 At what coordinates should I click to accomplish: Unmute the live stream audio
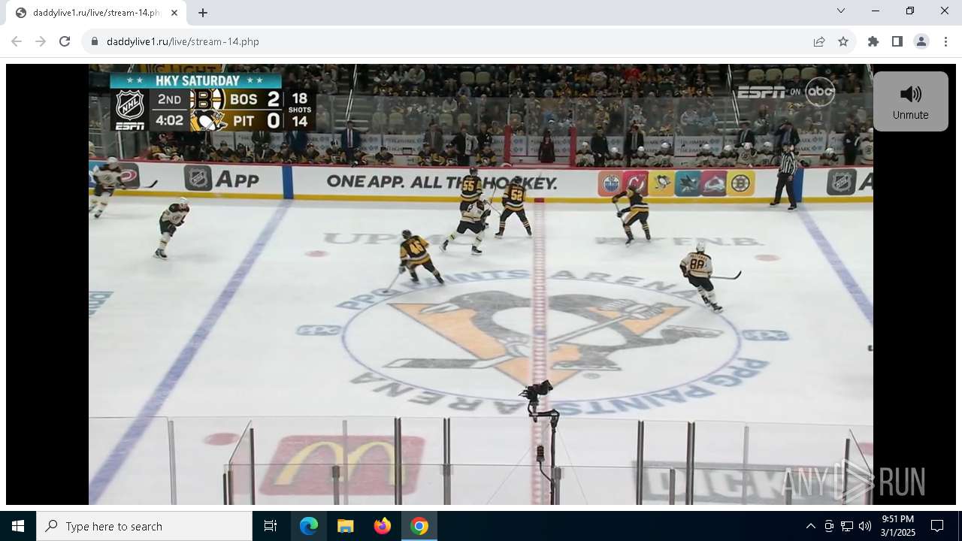pyautogui.click(x=910, y=101)
